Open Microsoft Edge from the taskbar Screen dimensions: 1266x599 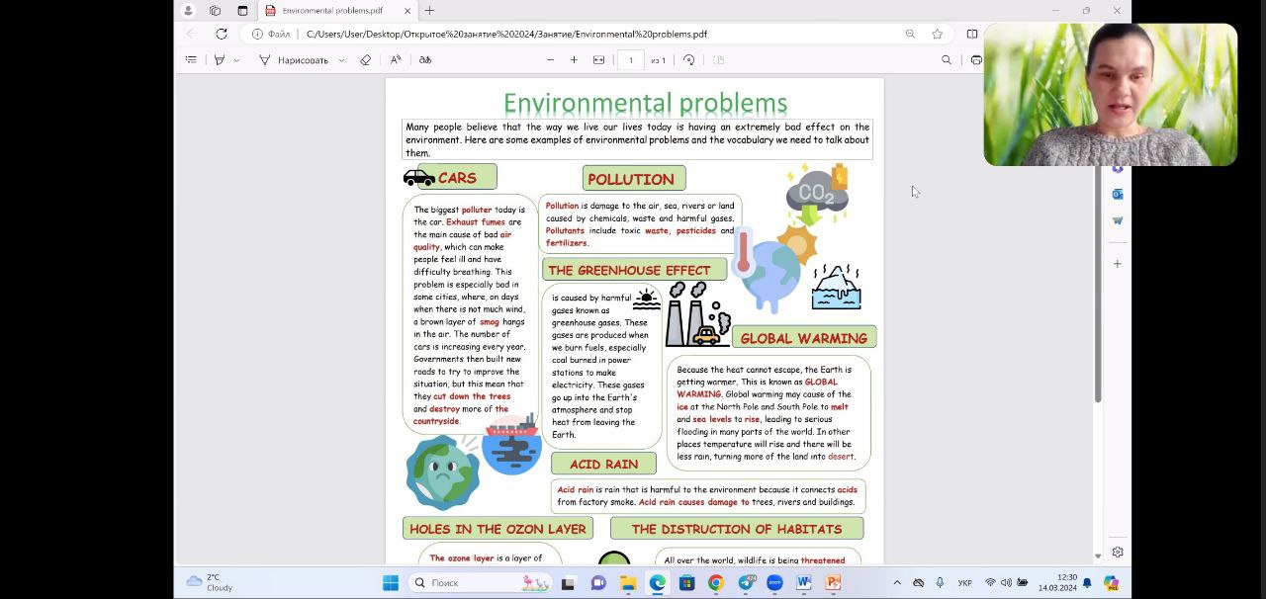658,583
